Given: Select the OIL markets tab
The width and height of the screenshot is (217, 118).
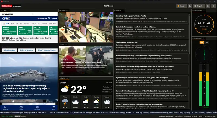Looking at the screenshot, I should (x=21, y=24).
